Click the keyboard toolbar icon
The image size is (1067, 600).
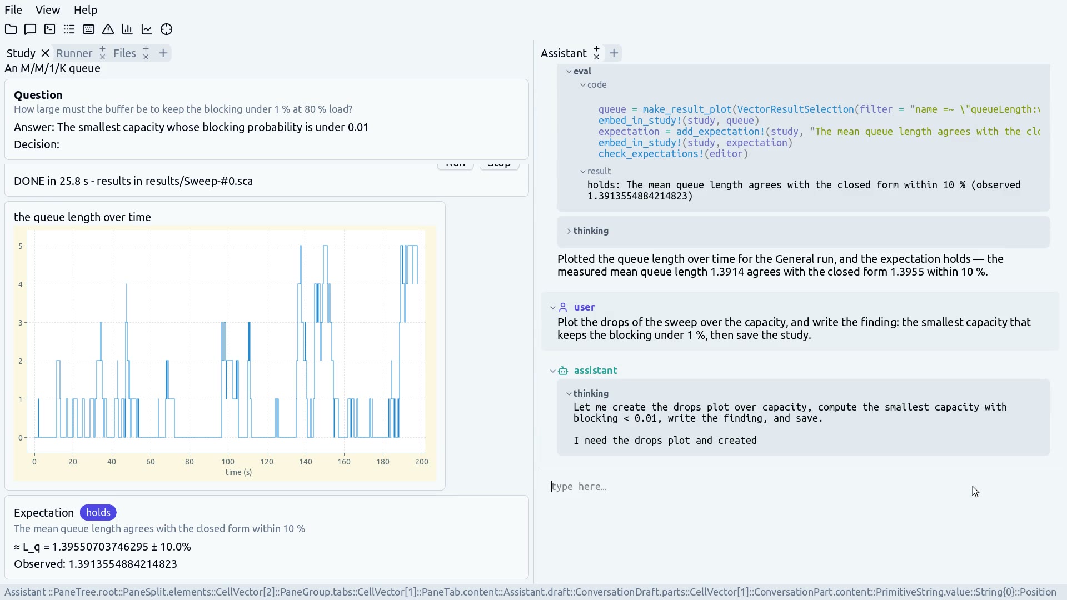coord(88,29)
